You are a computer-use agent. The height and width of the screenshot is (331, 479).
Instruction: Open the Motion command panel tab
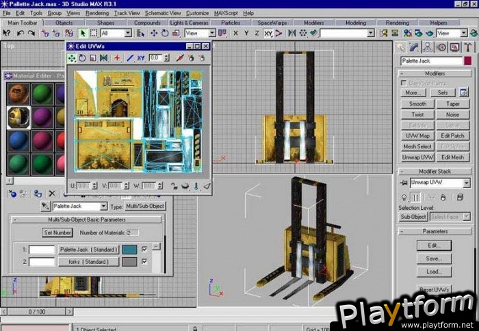441,47
